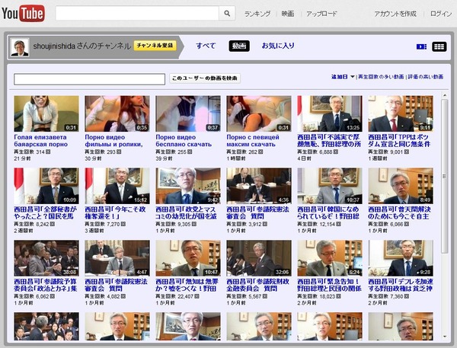Open the 9:42 video thumbnail
The width and height of the screenshot is (457, 348).
point(188,186)
